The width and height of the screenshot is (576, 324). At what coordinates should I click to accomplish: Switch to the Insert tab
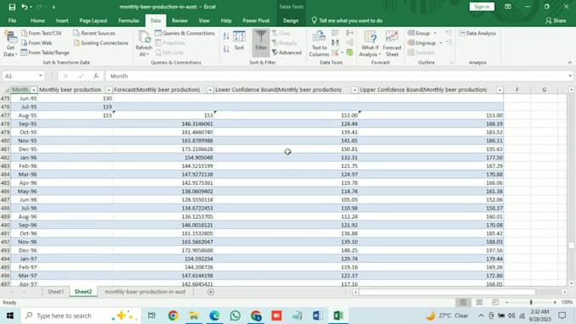(x=62, y=20)
